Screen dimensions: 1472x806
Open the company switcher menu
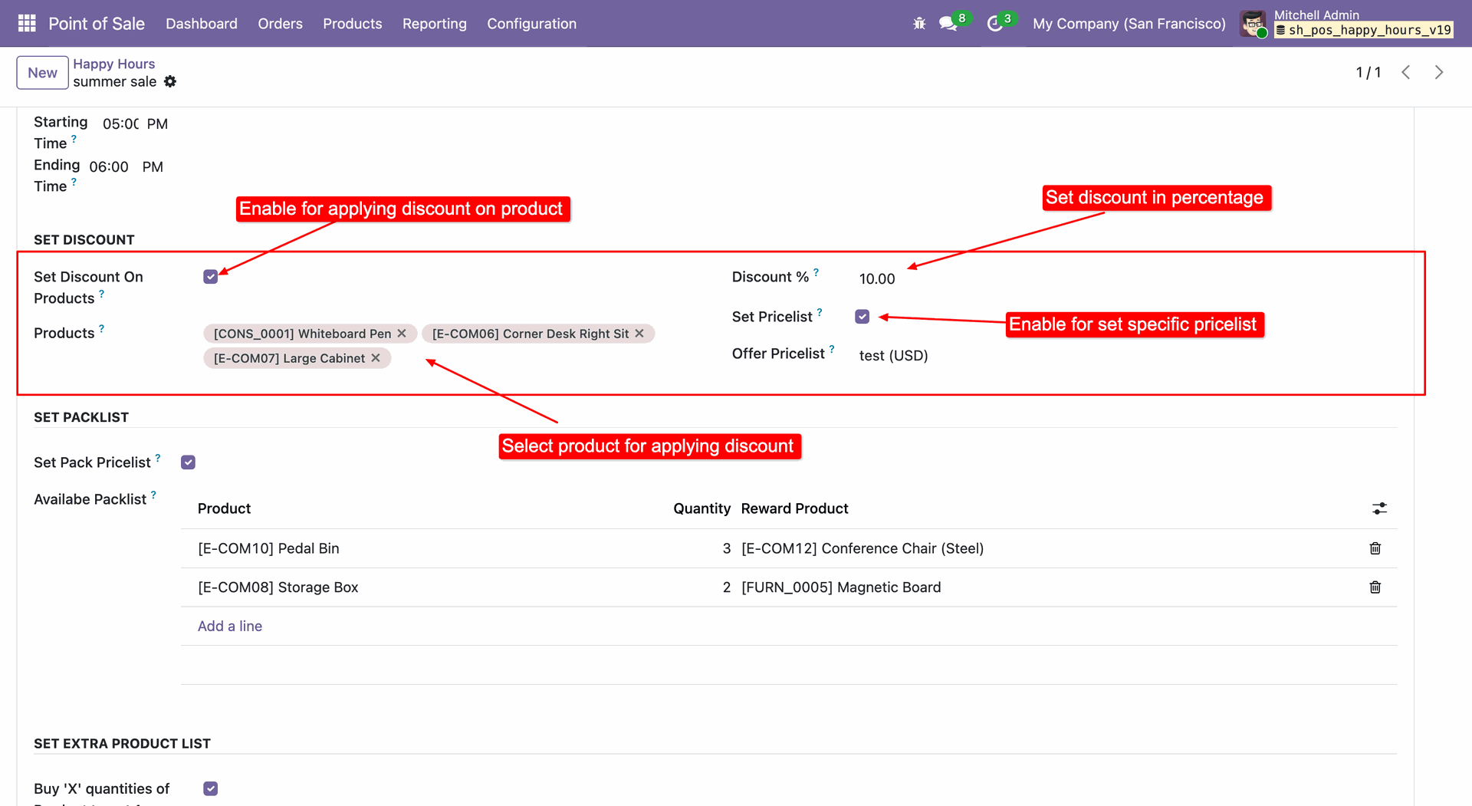pyautogui.click(x=1129, y=24)
